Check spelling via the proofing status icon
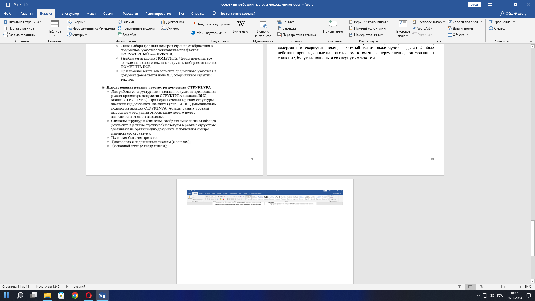Image resolution: width=535 pixels, height=301 pixels. pos(67,287)
